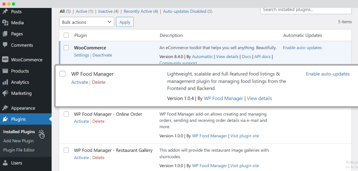Click the Products box icon
358x171 pixels.
(x=5, y=71)
